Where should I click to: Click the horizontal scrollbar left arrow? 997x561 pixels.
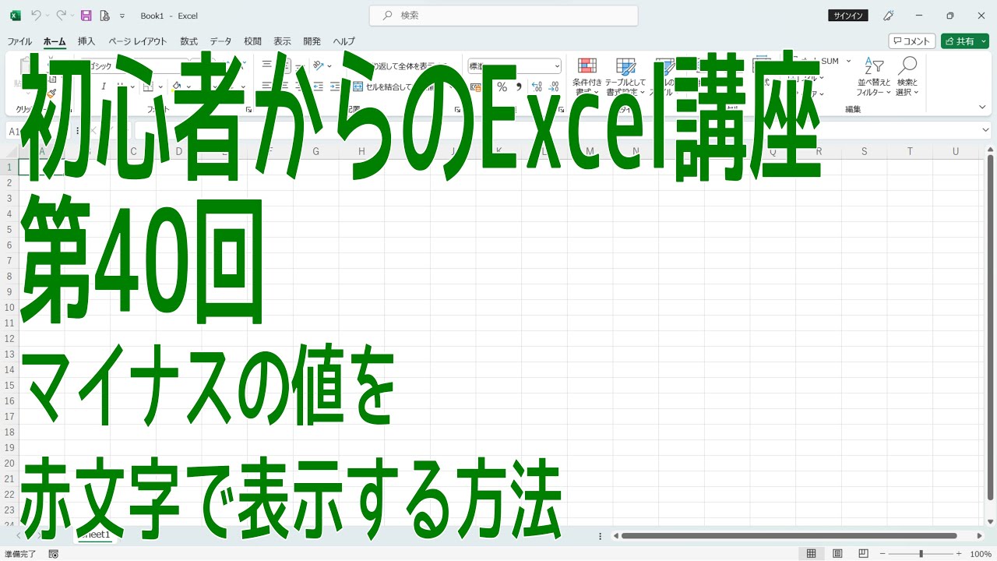tap(615, 536)
